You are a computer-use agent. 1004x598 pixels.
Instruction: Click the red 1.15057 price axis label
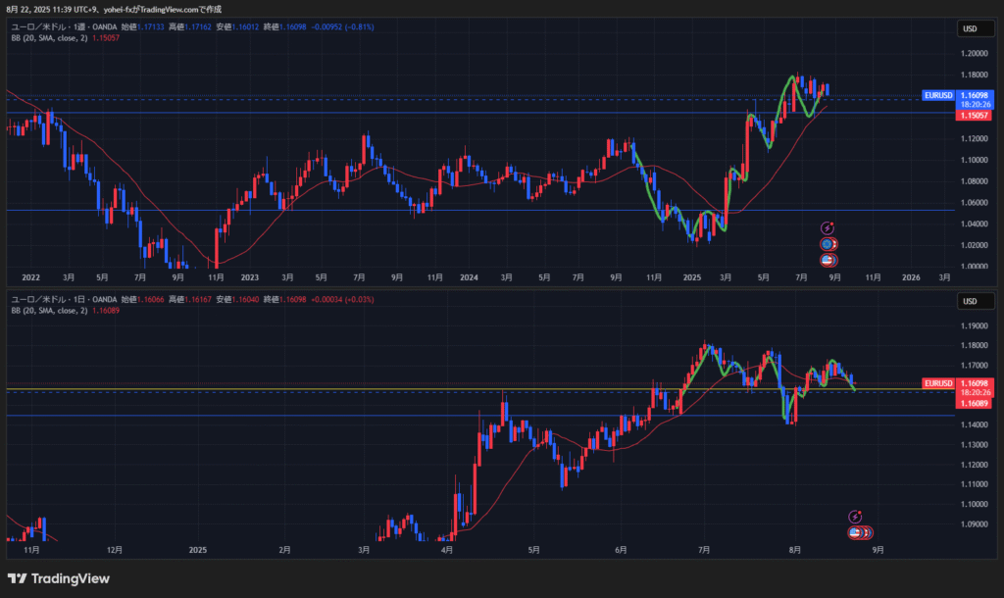[975, 116]
